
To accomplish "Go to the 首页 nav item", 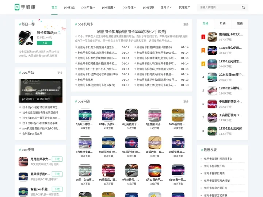I will (54, 7).
